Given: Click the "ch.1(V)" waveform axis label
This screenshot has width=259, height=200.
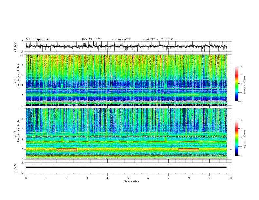Looking at the screenshot, I should pos(16,46).
